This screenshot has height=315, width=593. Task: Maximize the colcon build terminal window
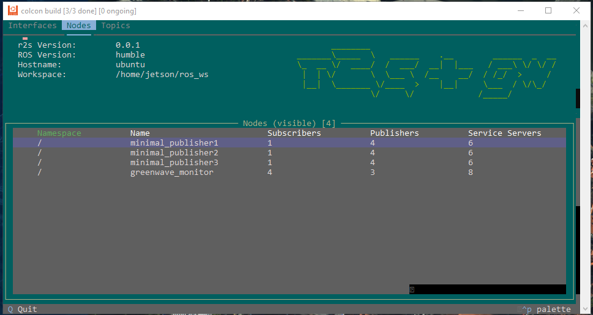[x=548, y=10]
